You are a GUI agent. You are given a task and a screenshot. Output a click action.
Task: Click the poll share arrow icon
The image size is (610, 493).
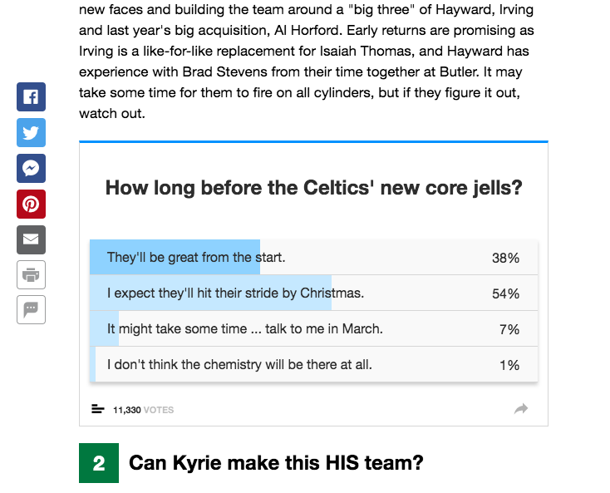[521, 408]
